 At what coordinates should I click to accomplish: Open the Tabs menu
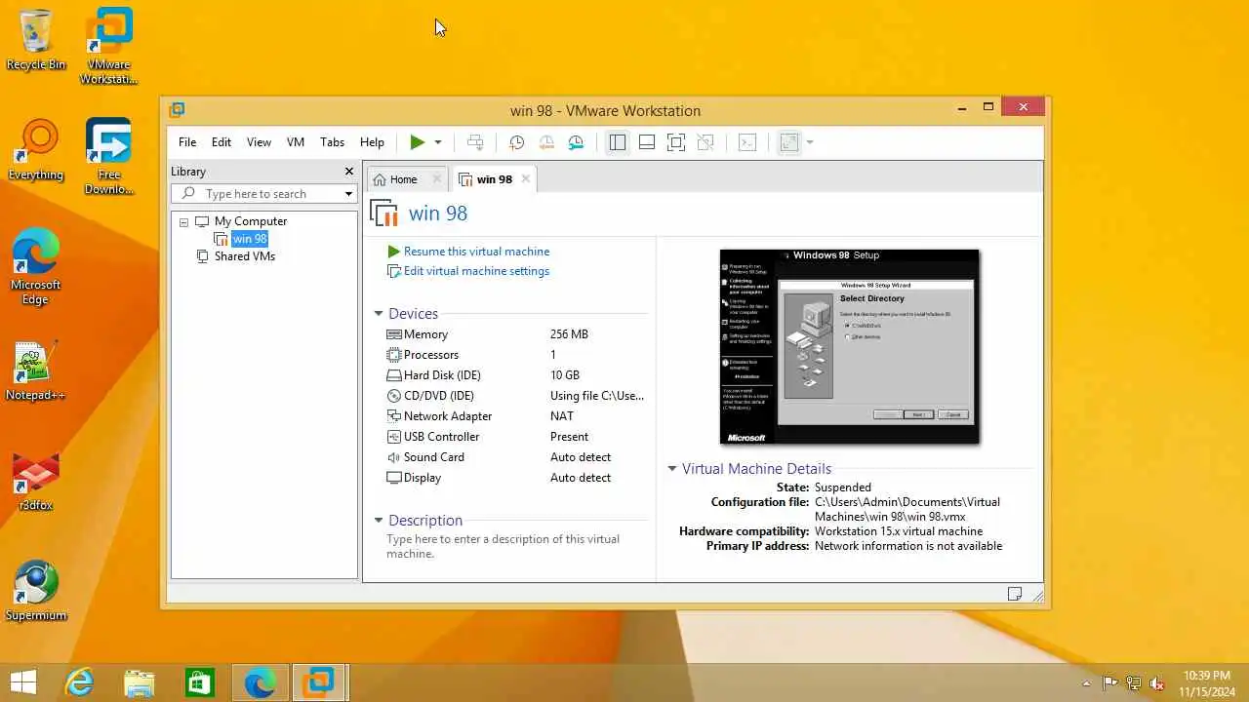click(x=333, y=142)
